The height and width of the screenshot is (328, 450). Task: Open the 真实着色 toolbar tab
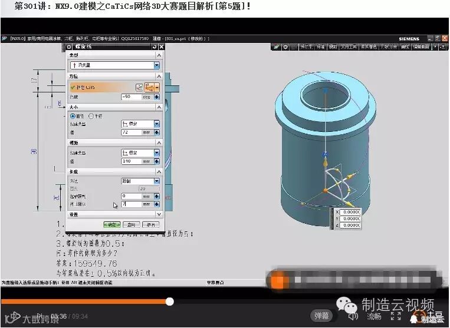[369, 47]
